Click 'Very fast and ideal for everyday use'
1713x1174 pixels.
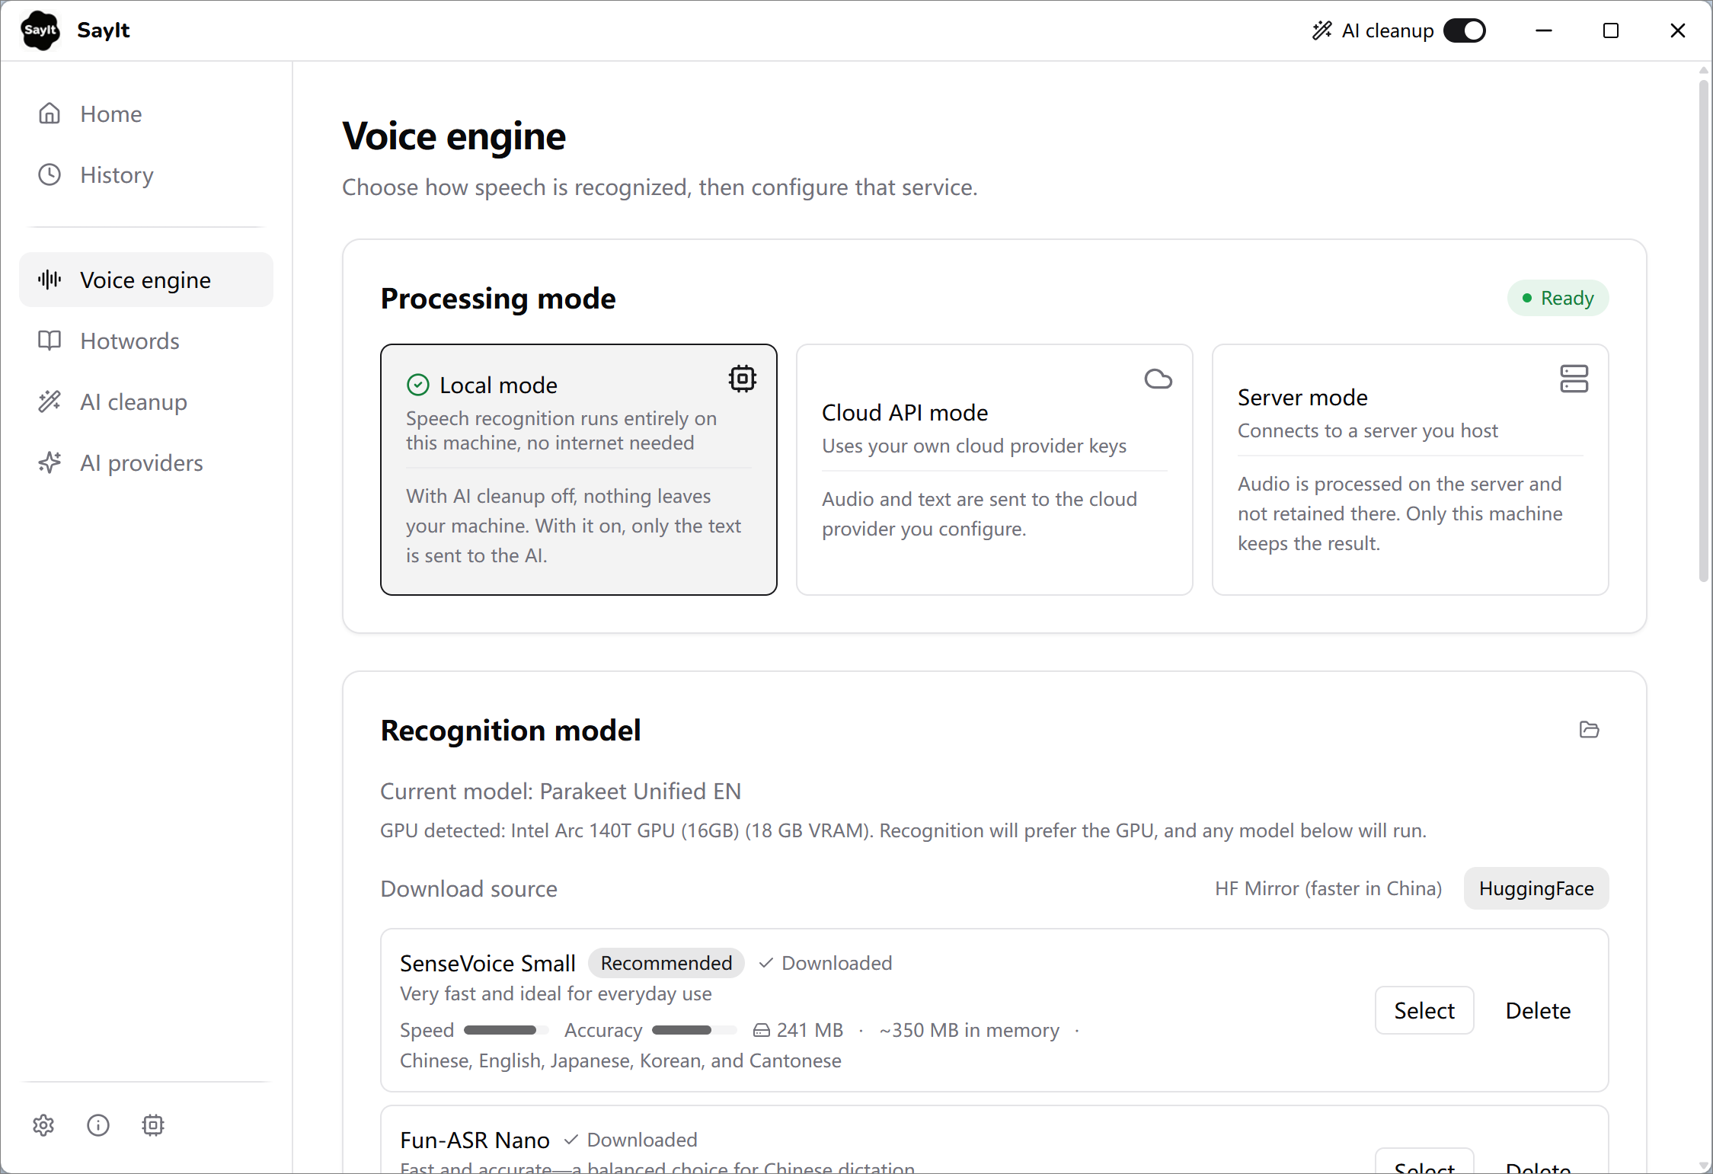tap(556, 993)
